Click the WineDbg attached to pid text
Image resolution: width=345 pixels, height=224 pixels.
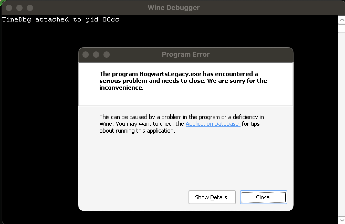coord(60,19)
